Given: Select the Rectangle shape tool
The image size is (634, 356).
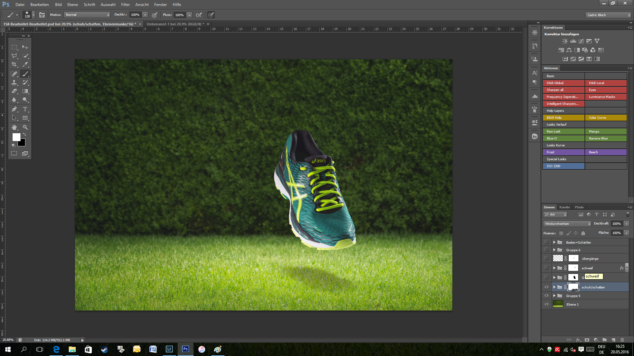Looking at the screenshot, I should coord(25,118).
